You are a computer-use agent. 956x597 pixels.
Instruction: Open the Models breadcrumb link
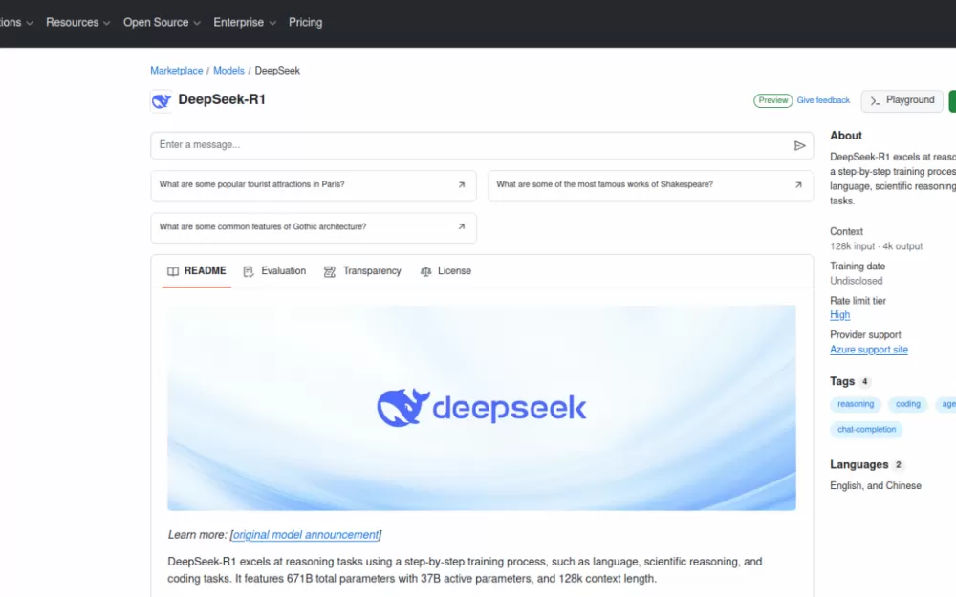point(228,71)
